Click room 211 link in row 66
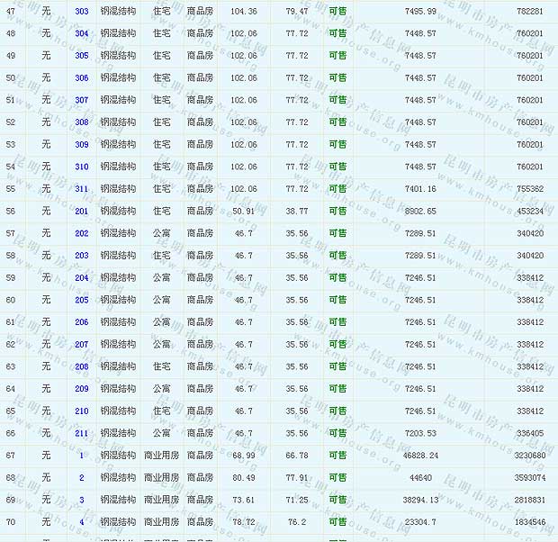 click(x=82, y=433)
